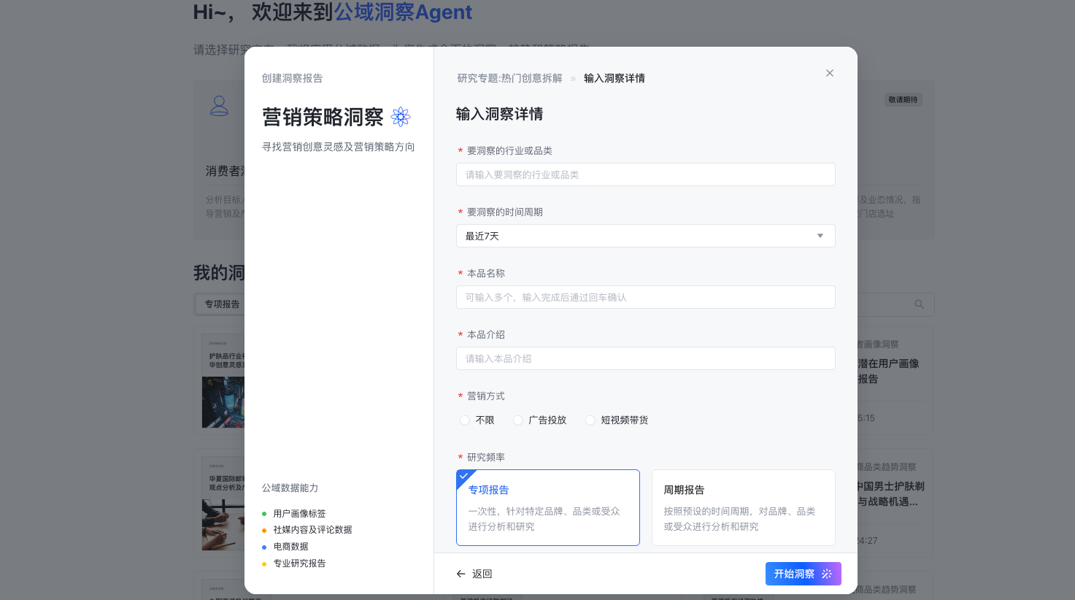The height and width of the screenshot is (600, 1075).
Task: Focus the 要洞察的行业或品类 input field
Action: 646,174
